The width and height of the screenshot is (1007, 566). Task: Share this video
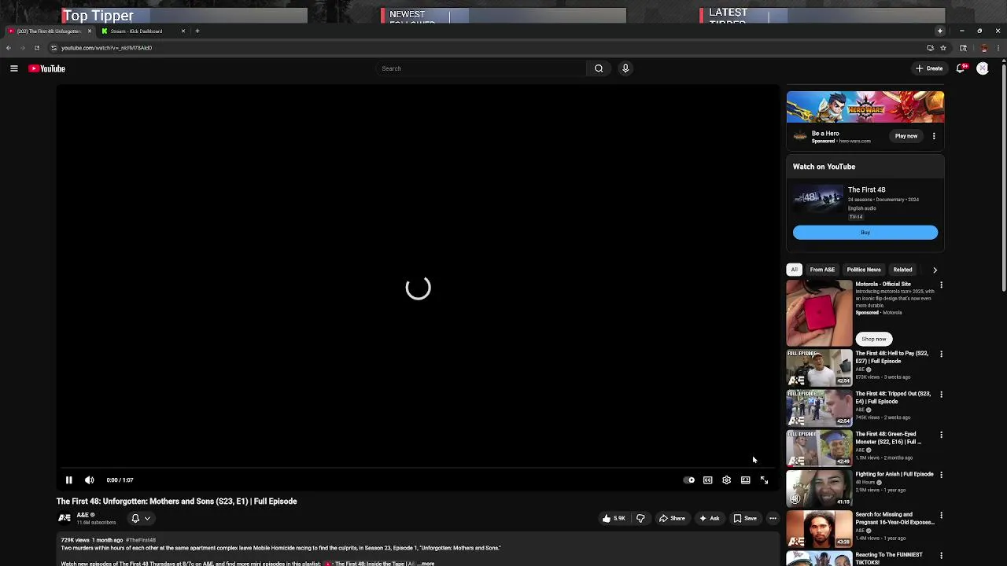coord(672,518)
